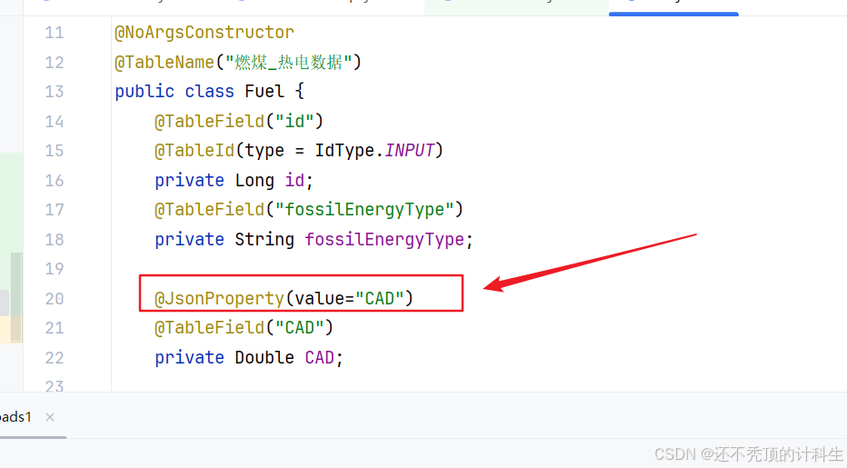The width and height of the screenshot is (847, 468).
Task: Click the "燃煤_热电数据" table name string
Action: pyautogui.click(x=288, y=63)
